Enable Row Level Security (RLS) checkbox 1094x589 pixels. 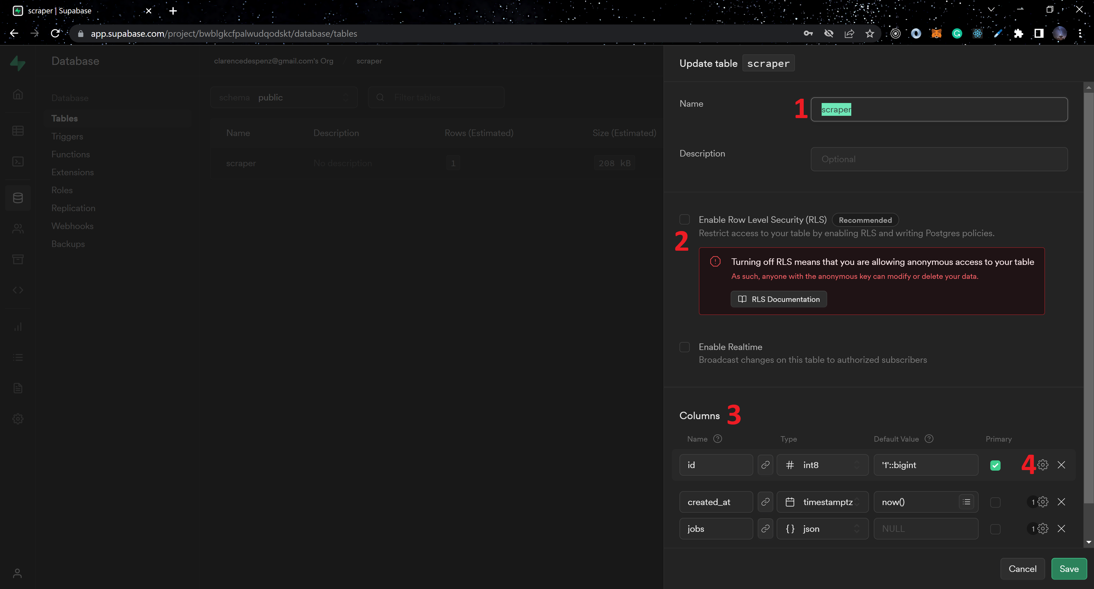click(684, 219)
